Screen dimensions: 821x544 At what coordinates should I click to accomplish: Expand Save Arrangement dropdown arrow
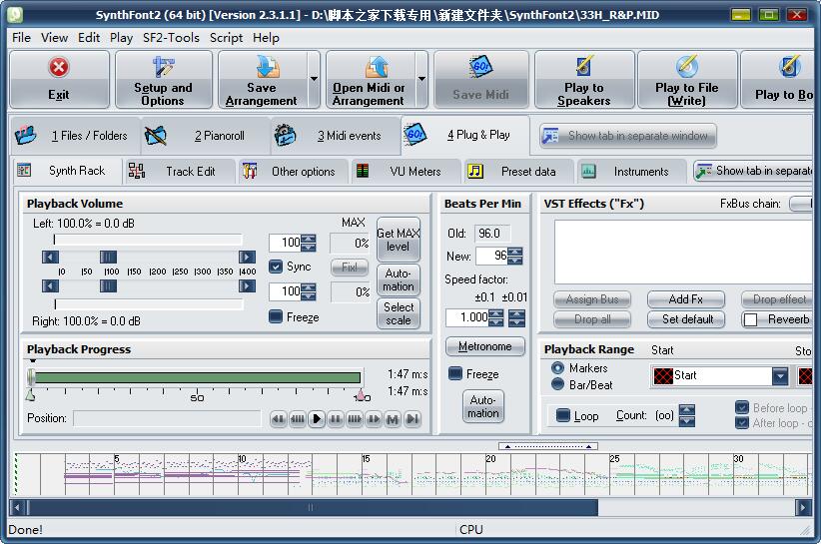pyautogui.click(x=314, y=80)
